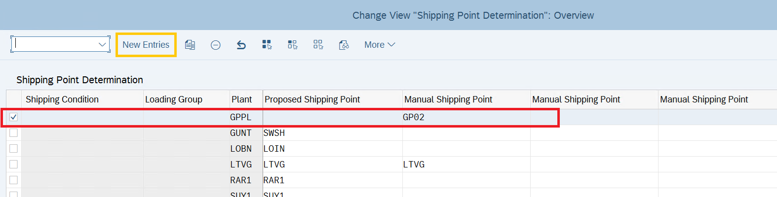Click the Select Block icon

click(293, 45)
